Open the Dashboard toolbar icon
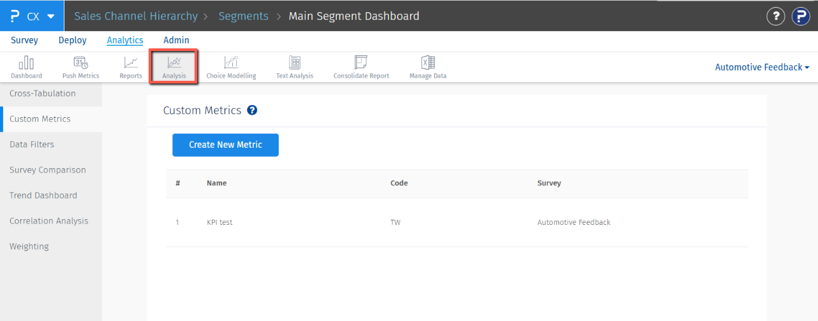This screenshot has width=818, height=321. 26,66
